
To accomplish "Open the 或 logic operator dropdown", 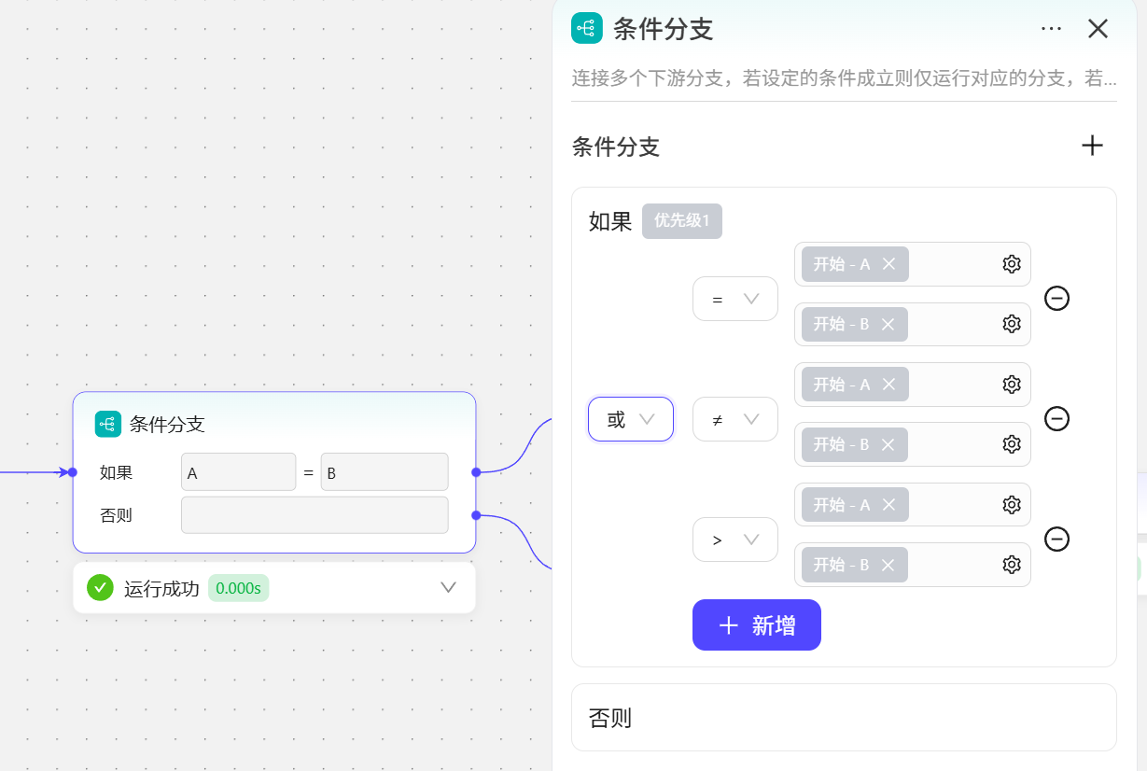I will (630, 419).
